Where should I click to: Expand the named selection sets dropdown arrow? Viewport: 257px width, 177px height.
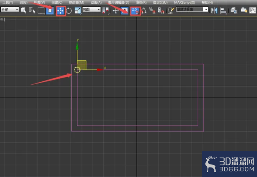coord(206,9)
